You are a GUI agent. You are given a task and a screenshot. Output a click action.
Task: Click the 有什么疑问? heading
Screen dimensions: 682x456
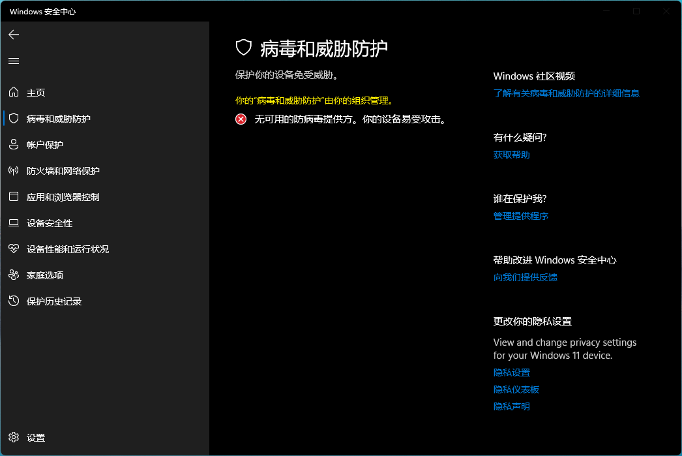pyautogui.click(x=520, y=138)
